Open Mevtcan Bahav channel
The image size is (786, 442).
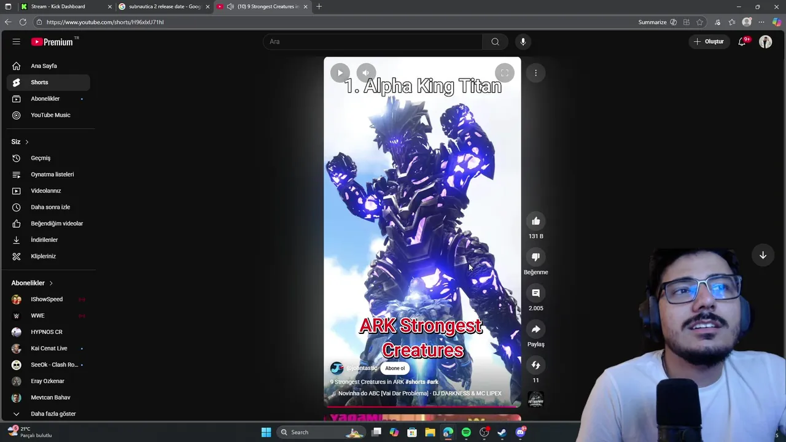click(x=48, y=397)
